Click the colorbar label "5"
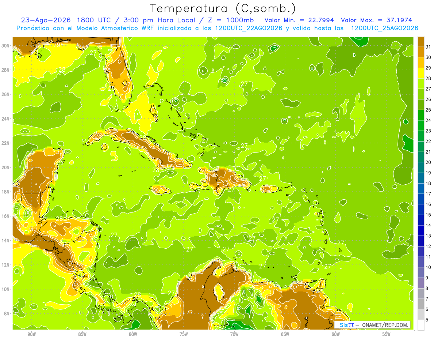 coord(427,320)
